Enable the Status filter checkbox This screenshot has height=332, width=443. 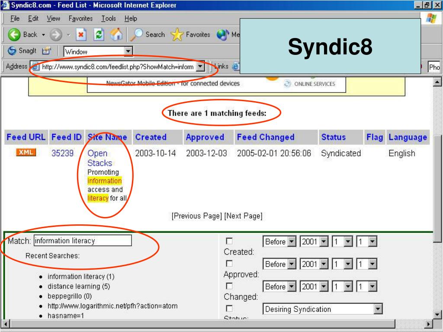[229, 309]
